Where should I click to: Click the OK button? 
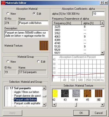(x=81, y=113)
